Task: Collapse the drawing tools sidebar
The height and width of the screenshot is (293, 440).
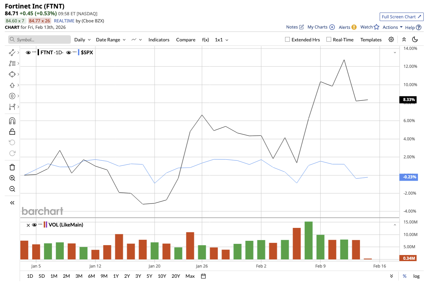Action: (x=12, y=203)
